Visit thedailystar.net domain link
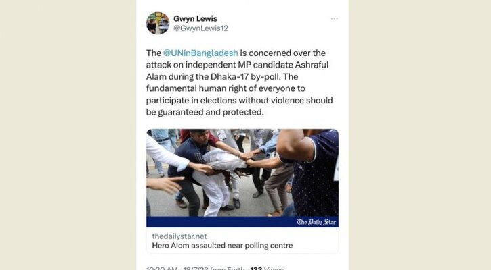The height and width of the screenshot is (270, 491). click(179, 236)
